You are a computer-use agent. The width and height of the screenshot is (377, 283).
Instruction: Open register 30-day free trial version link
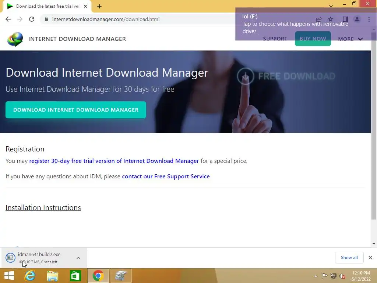click(x=114, y=161)
